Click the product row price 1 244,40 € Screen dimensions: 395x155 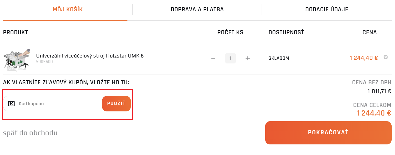tap(364, 58)
